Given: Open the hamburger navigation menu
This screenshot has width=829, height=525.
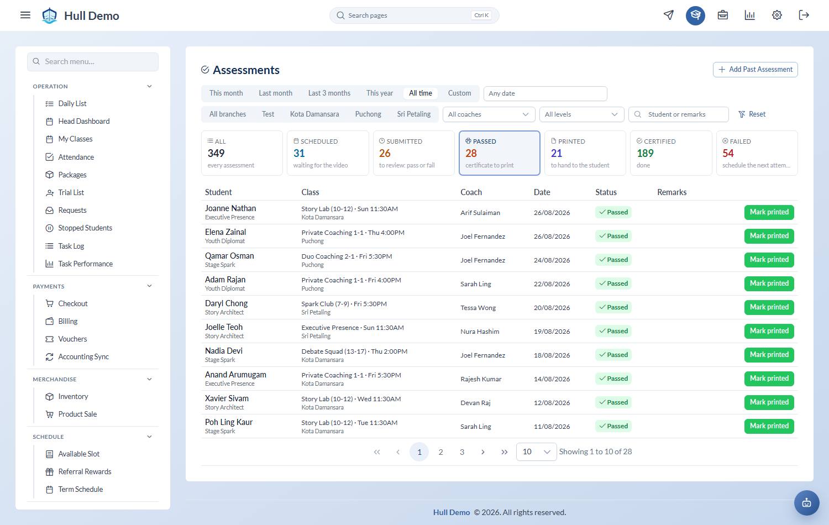Looking at the screenshot, I should [x=25, y=15].
